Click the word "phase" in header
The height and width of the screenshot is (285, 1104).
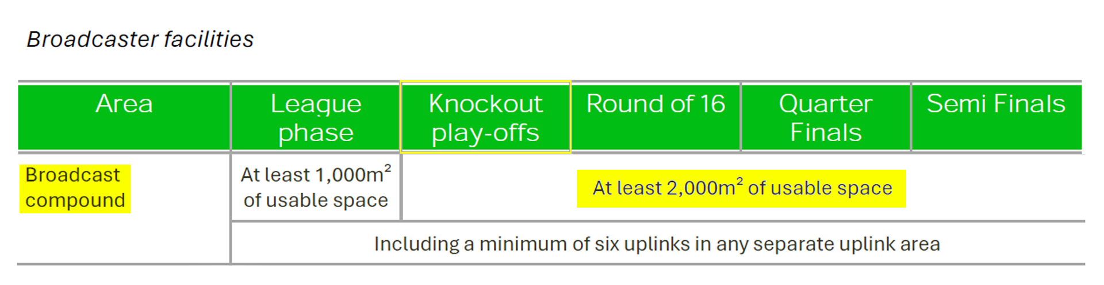(x=316, y=133)
